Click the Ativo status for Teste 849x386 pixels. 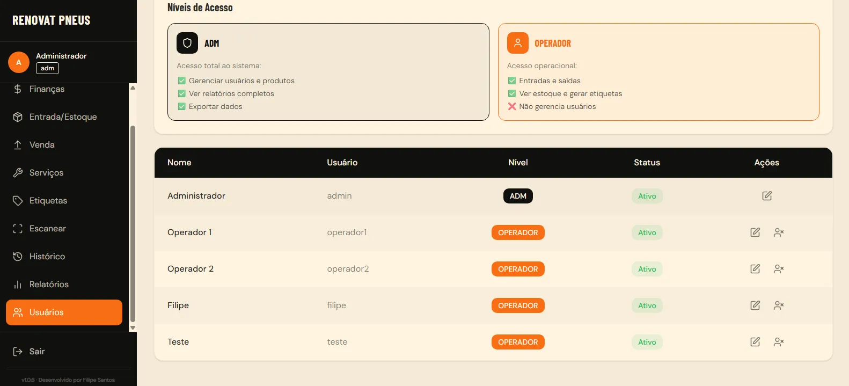[x=647, y=342]
